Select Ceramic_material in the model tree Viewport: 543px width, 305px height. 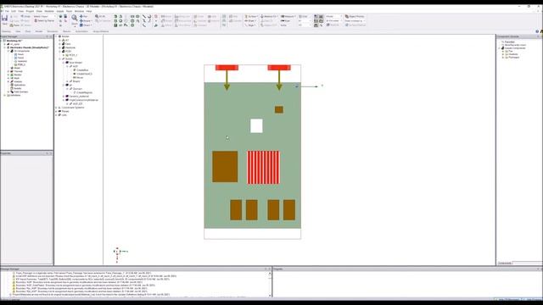point(79,96)
